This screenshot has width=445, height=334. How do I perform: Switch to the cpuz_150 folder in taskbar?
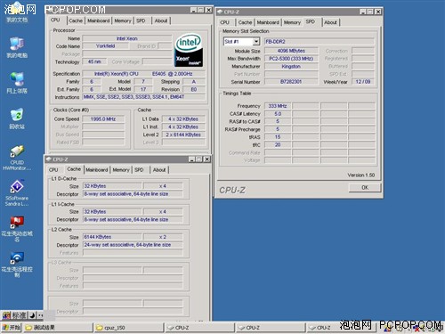129,328
